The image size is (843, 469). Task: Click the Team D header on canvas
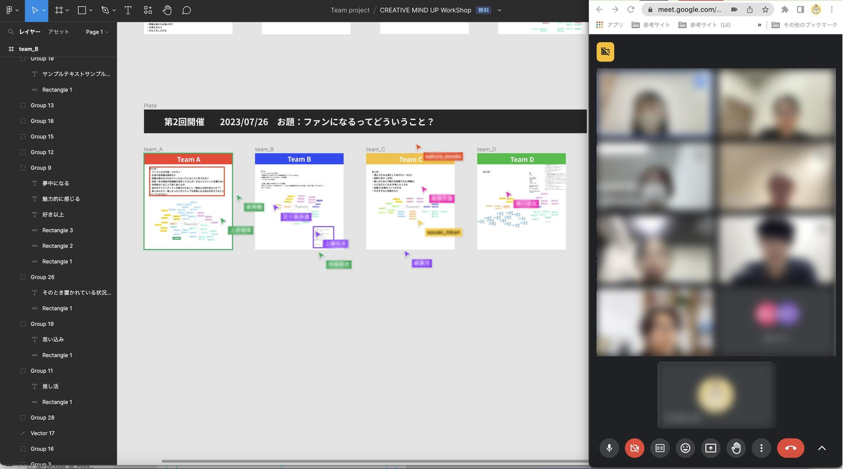(x=522, y=159)
